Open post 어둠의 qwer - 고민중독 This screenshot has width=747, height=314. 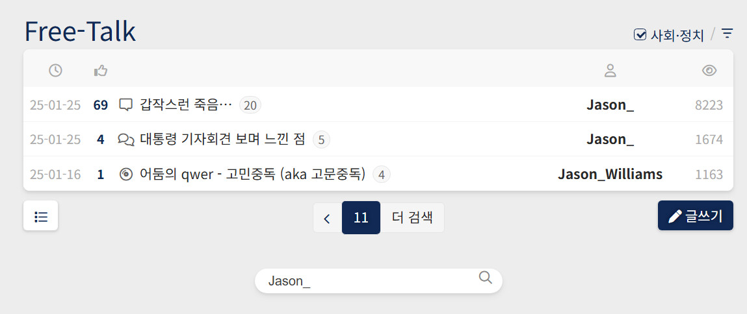tap(252, 174)
